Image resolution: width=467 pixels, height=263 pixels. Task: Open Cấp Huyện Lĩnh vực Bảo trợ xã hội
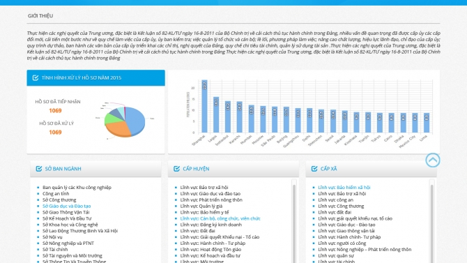[x=204, y=188]
